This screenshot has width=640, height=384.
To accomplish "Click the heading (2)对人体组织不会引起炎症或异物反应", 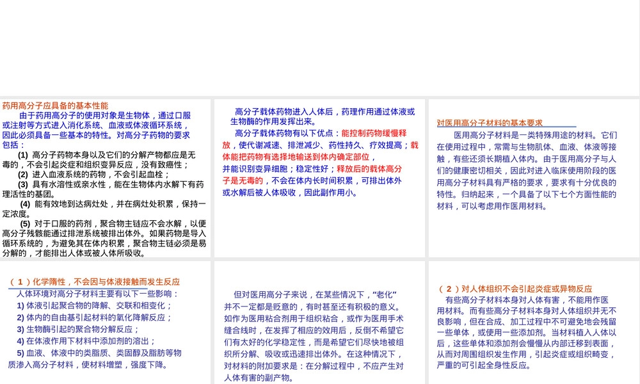I will click(x=515, y=289).
